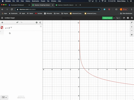
Task: Open the graph settings wrench
Action: [132, 22]
